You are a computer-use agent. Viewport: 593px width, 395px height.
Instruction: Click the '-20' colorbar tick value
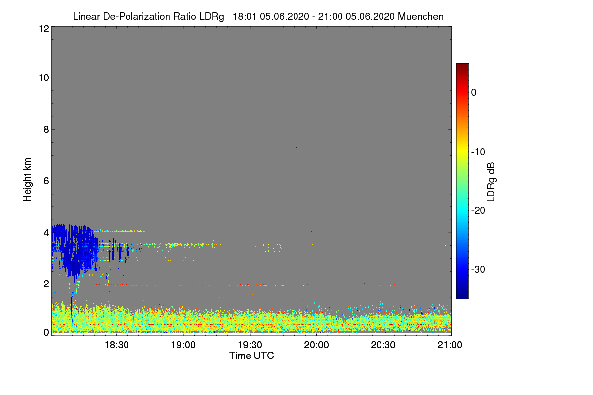pyautogui.click(x=478, y=210)
